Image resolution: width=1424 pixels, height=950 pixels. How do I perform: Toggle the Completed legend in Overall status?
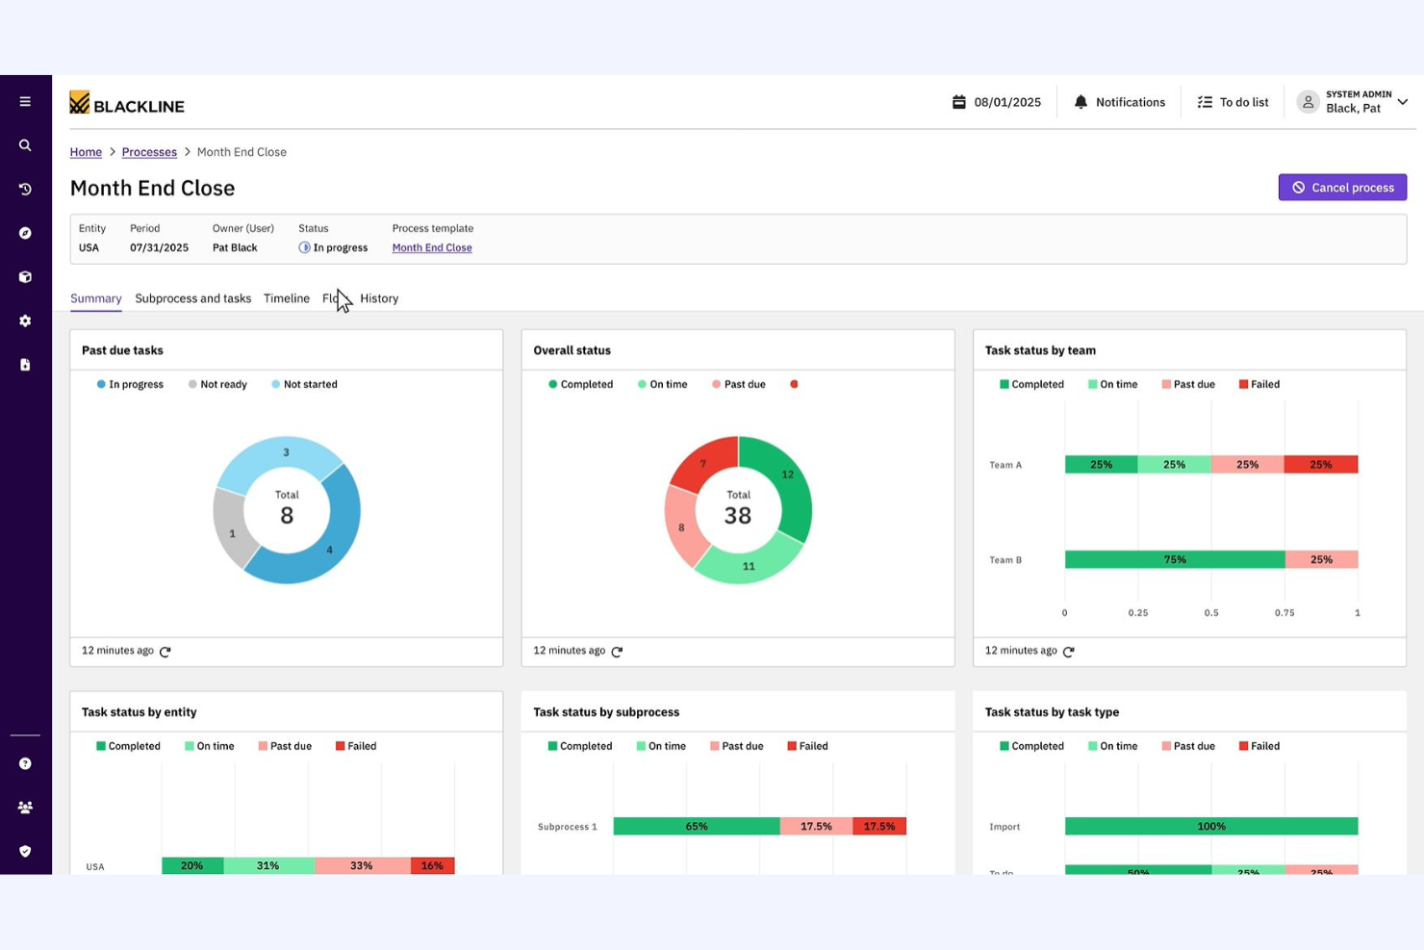(581, 384)
